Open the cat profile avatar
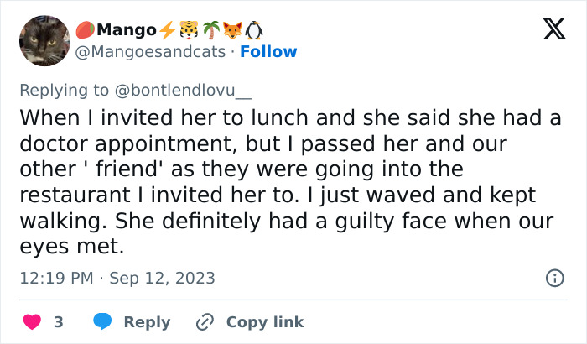The height and width of the screenshot is (344, 587). (44, 40)
